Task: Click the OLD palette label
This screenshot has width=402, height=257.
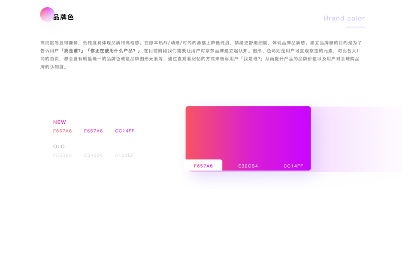Action: coord(59,146)
